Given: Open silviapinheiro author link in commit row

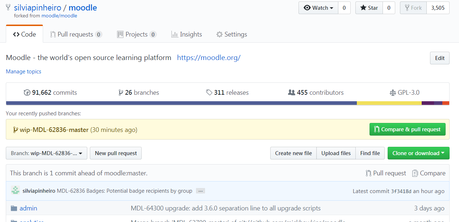Looking at the screenshot, I should click(x=39, y=191).
